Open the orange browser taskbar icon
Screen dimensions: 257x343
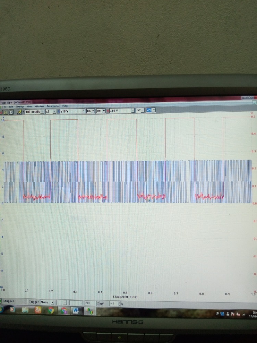[x=38, y=310]
